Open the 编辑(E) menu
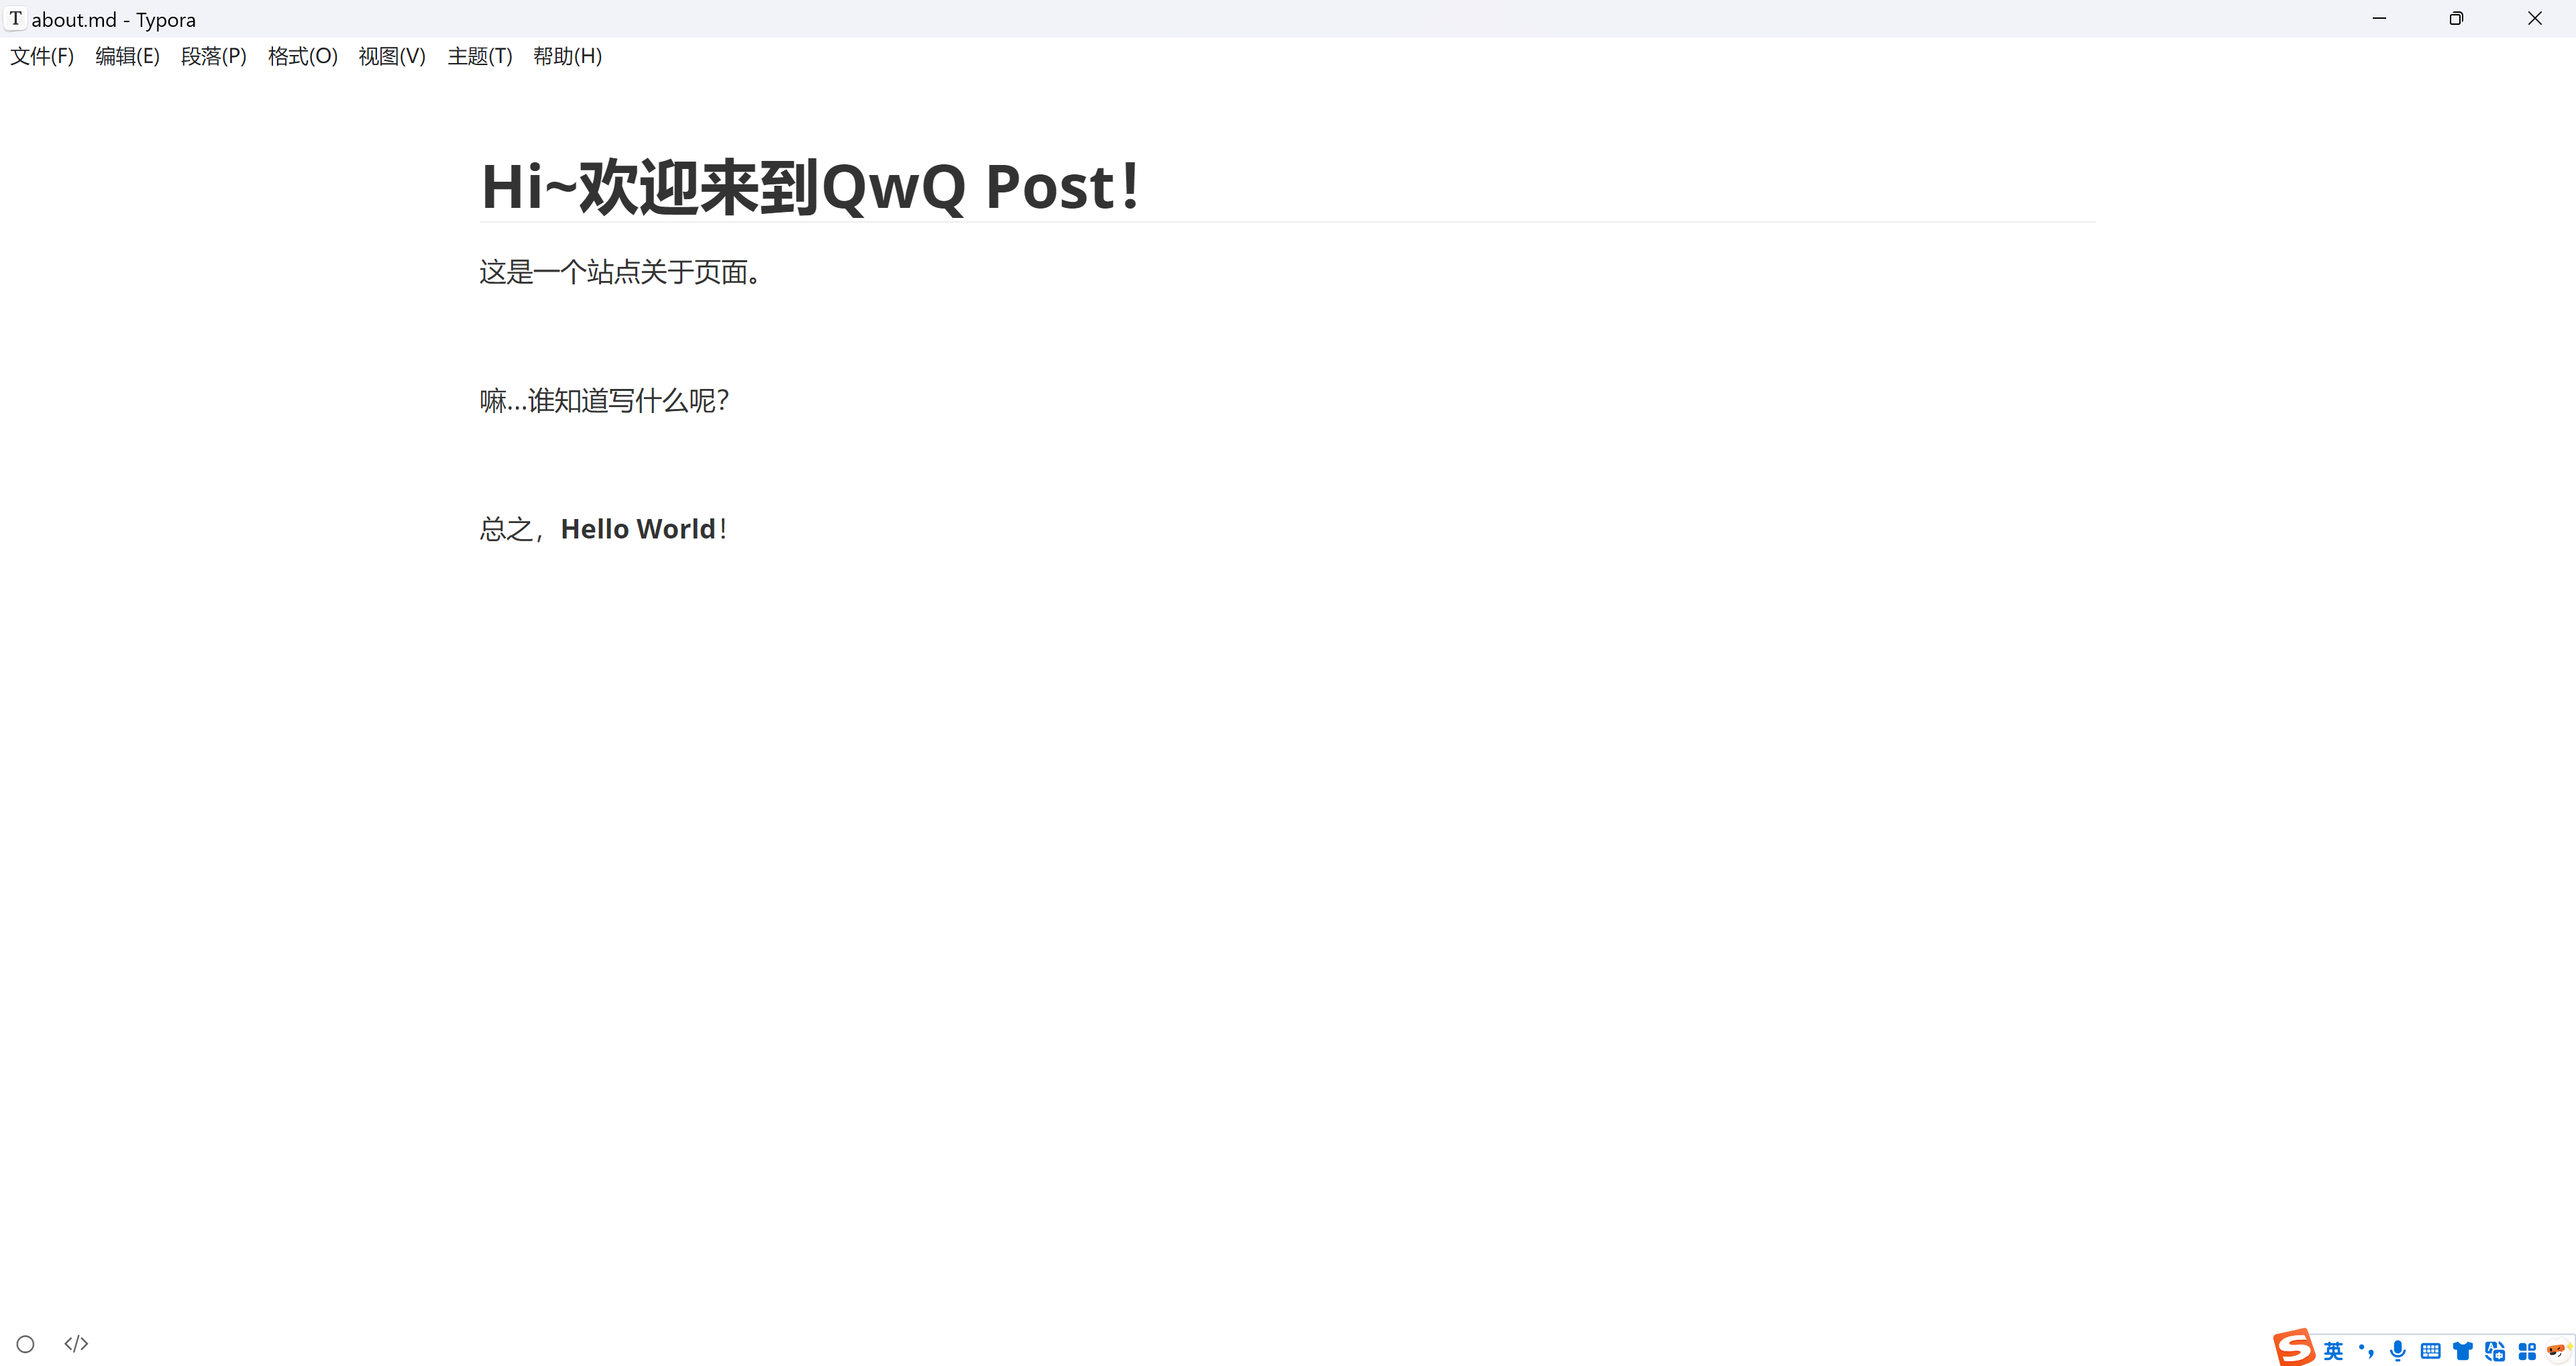Screen dimensions: 2576x1366 pyautogui.click(x=128, y=56)
